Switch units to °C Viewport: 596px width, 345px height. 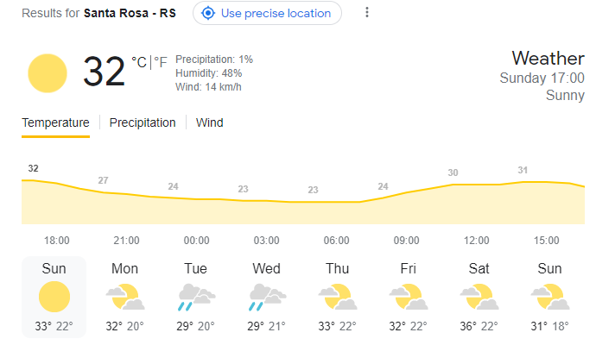point(139,62)
